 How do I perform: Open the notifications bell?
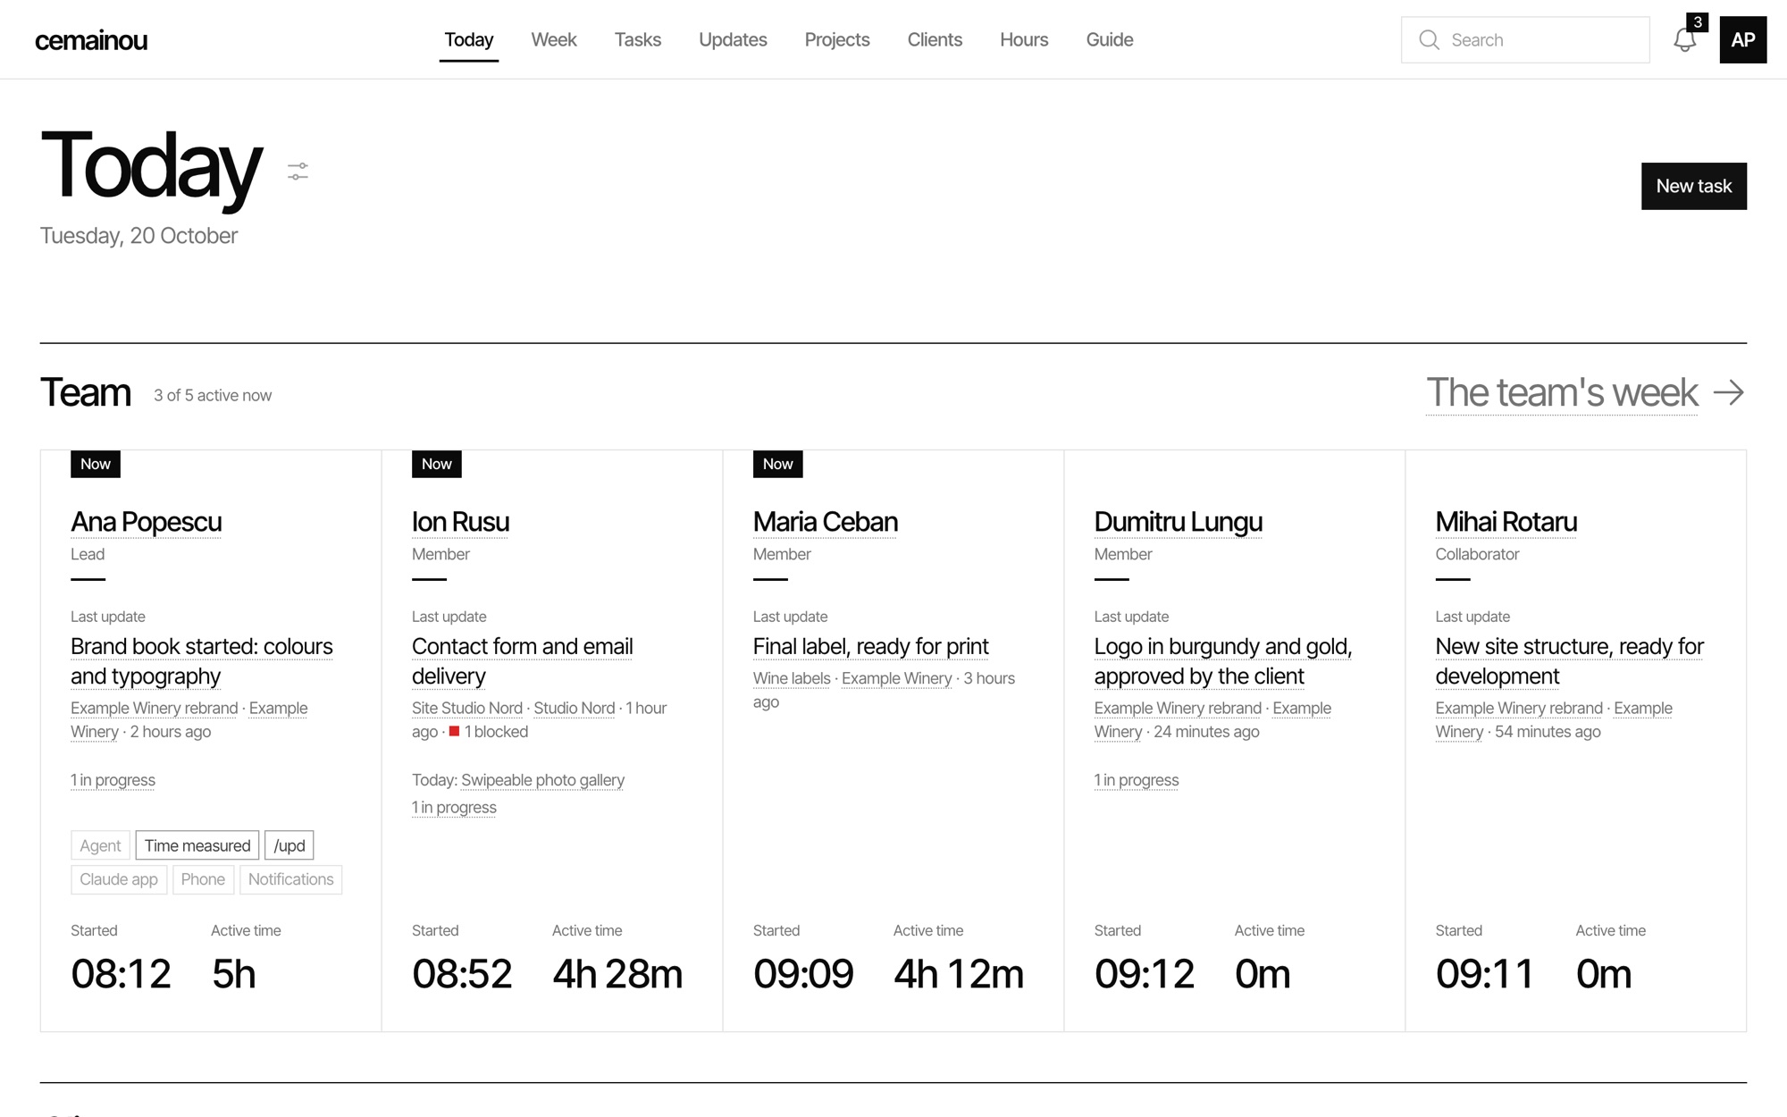coord(1684,40)
